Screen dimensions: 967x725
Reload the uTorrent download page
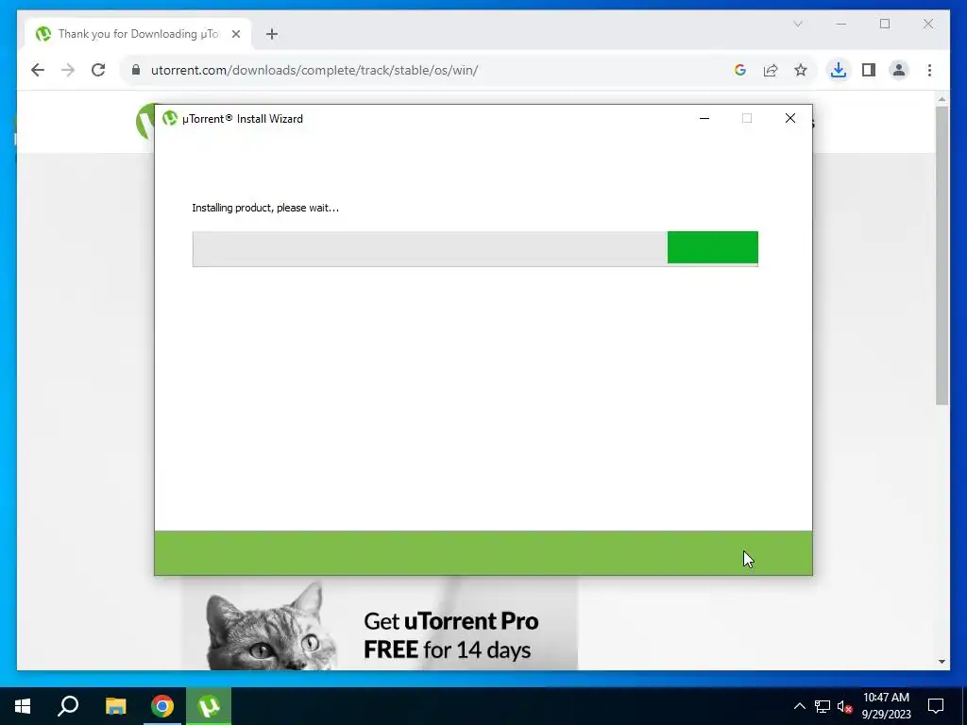(x=98, y=70)
